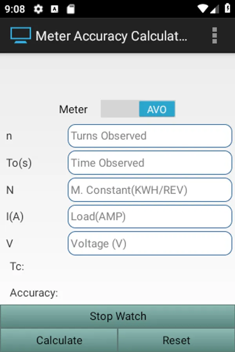
Task: Tap the blue monitor app icon
Action: click(x=21, y=35)
